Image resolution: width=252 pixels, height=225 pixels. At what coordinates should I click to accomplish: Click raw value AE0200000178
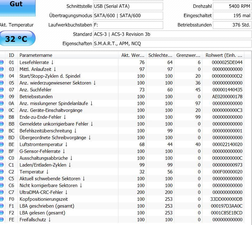pos(227,97)
